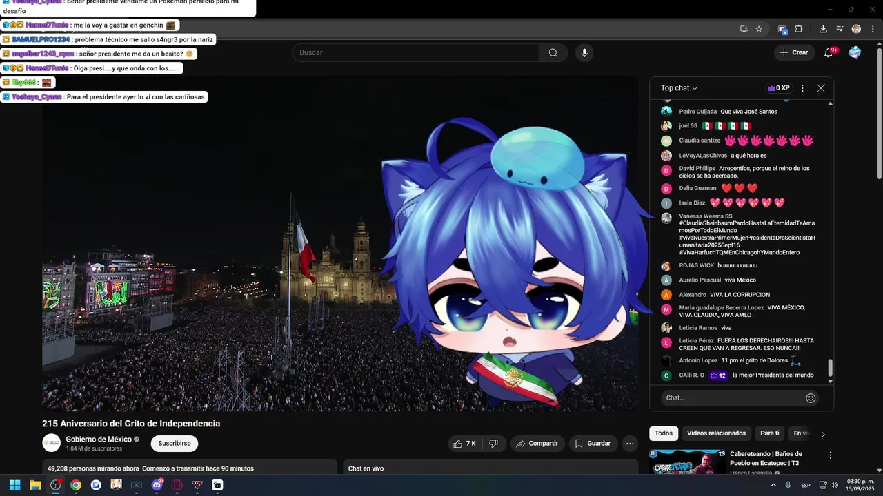Click the Buscar search field

[x=415, y=53]
